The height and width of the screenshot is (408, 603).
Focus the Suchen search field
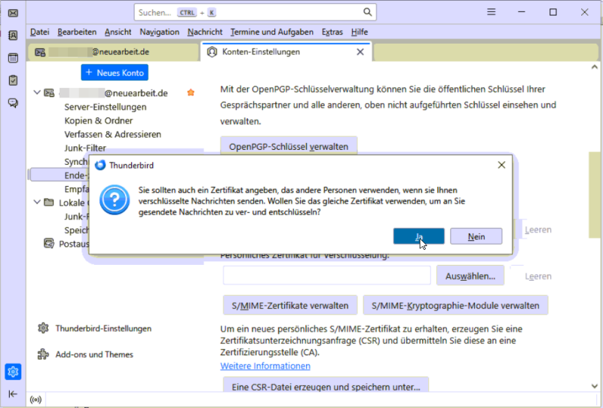point(256,12)
